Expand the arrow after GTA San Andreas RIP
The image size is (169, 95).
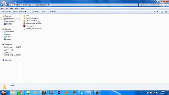coord(49,5)
